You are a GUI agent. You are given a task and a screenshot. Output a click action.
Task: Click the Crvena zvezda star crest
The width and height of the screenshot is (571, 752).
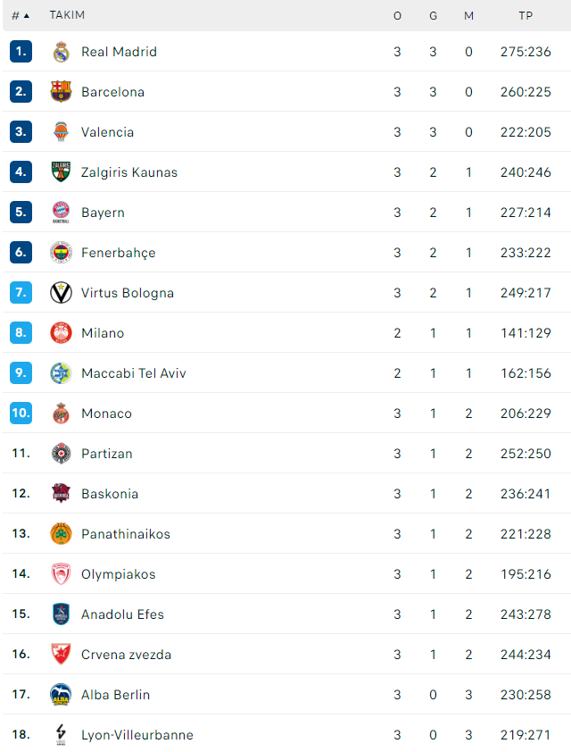point(61,654)
